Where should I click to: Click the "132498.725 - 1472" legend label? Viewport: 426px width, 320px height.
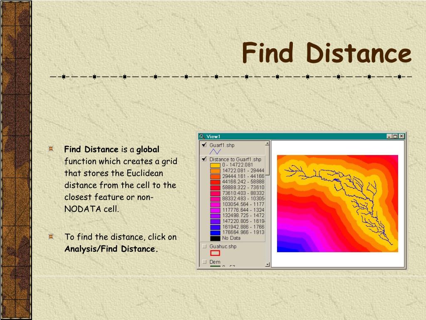click(243, 215)
